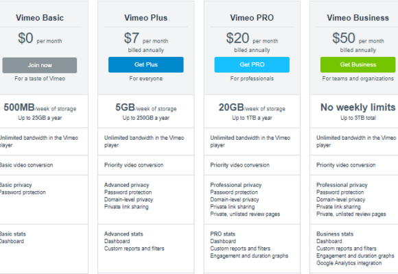The width and height of the screenshot is (398, 274).
Task: Click the Get PRO button
Action: 252,64
